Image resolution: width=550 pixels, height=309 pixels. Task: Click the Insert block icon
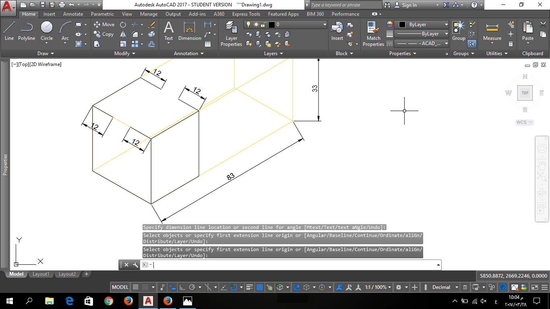[x=337, y=31]
